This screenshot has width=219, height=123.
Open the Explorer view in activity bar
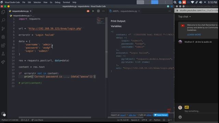3,12
